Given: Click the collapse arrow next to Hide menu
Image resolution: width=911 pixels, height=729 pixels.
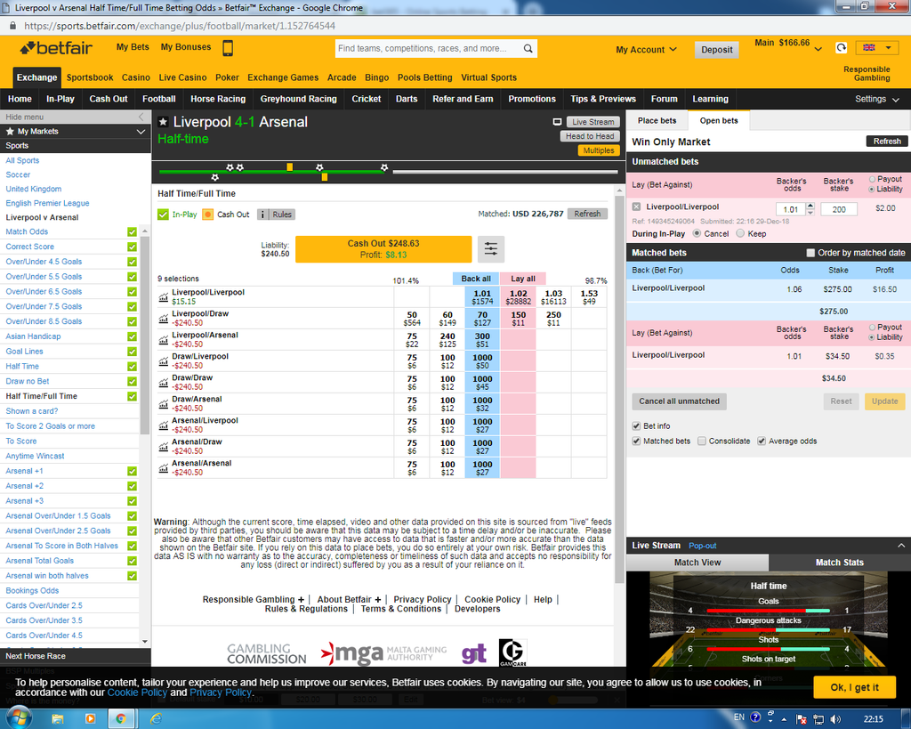Looking at the screenshot, I should pyautogui.click(x=141, y=117).
